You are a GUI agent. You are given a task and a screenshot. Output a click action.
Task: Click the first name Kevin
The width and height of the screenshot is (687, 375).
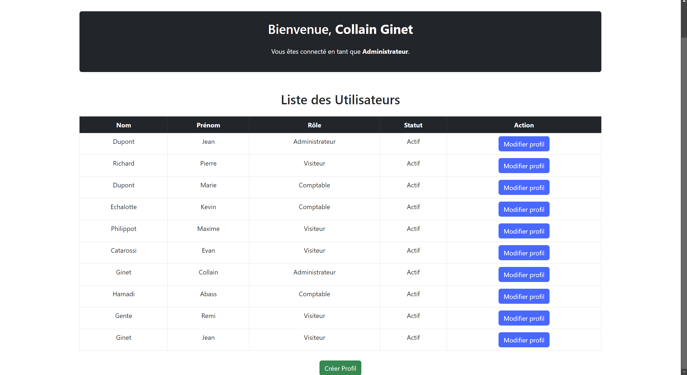[208, 207]
